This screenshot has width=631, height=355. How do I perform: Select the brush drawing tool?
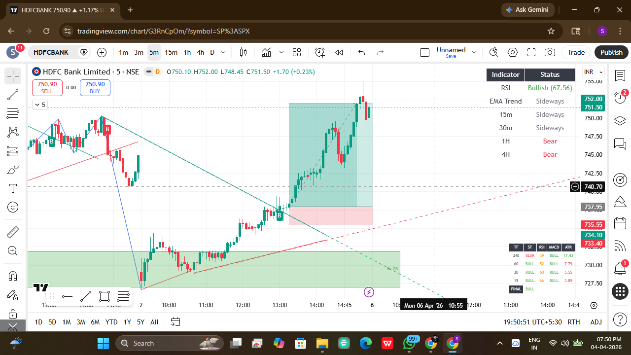pos(13,170)
